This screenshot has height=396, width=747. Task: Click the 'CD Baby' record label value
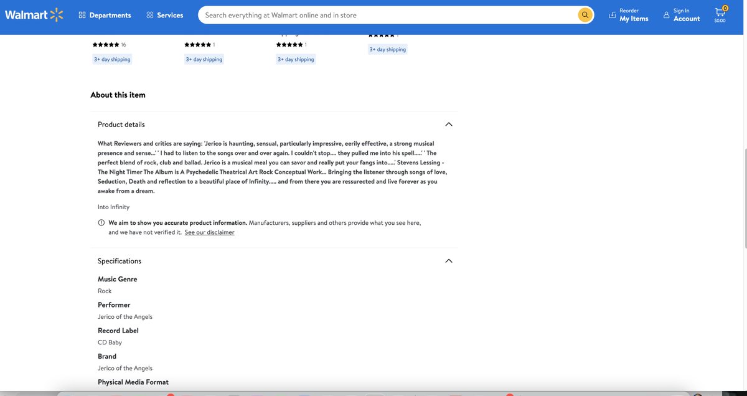(x=110, y=342)
